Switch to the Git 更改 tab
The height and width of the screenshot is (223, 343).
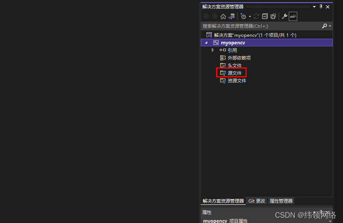pos(256,201)
